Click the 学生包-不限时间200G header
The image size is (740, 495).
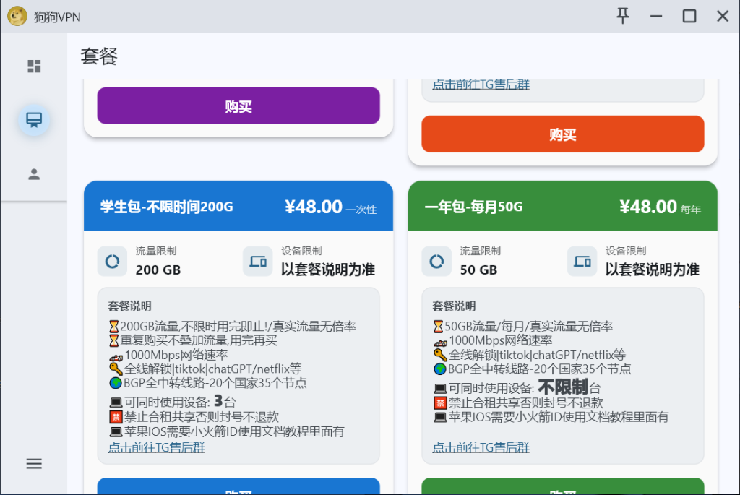[167, 207]
